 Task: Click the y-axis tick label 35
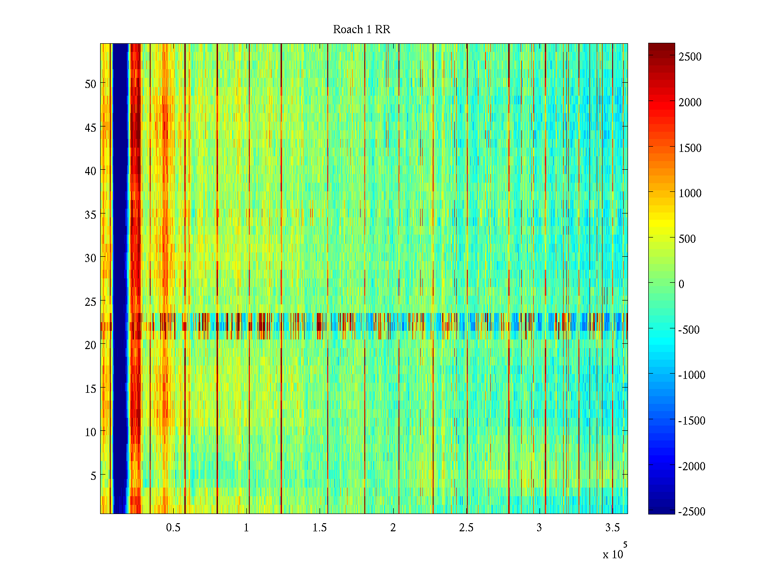(x=90, y=214)
